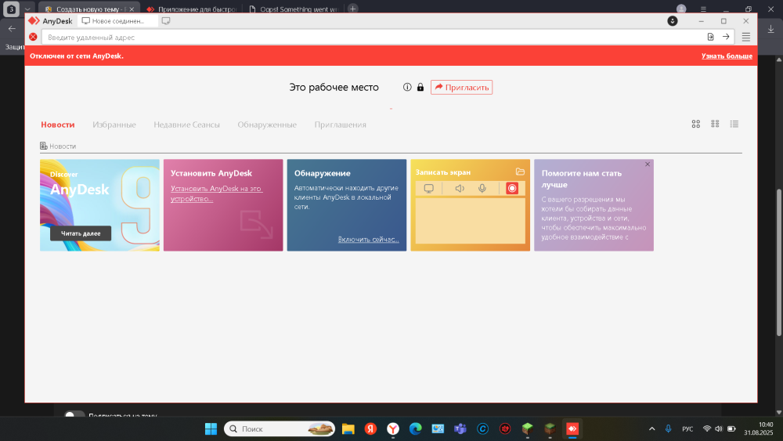The width and height of the screenshot is (783, 441).
Task: Select the Приглашения tab
Action: (340, 125)
